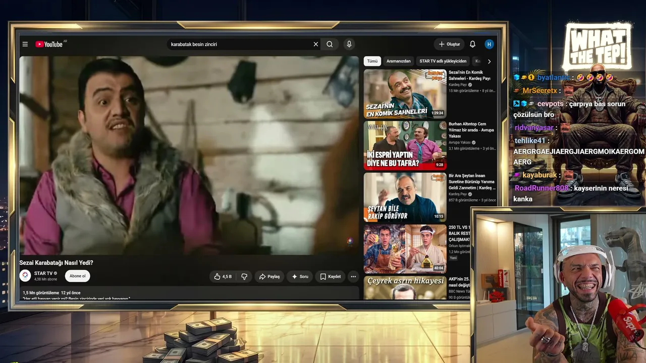Click the video title 'Sezai Karabatağı Nasıl Yedi?'
Image resolution: width=646 pixels, height=363 pixels.
click(57, 263)
